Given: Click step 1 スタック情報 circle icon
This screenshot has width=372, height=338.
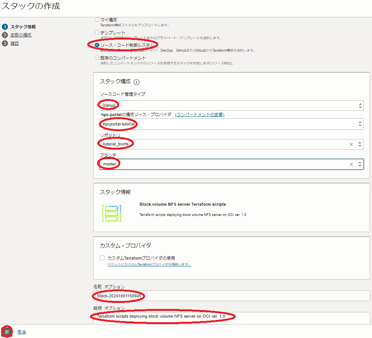Looking at the screenshot, I should click(5, 27).
